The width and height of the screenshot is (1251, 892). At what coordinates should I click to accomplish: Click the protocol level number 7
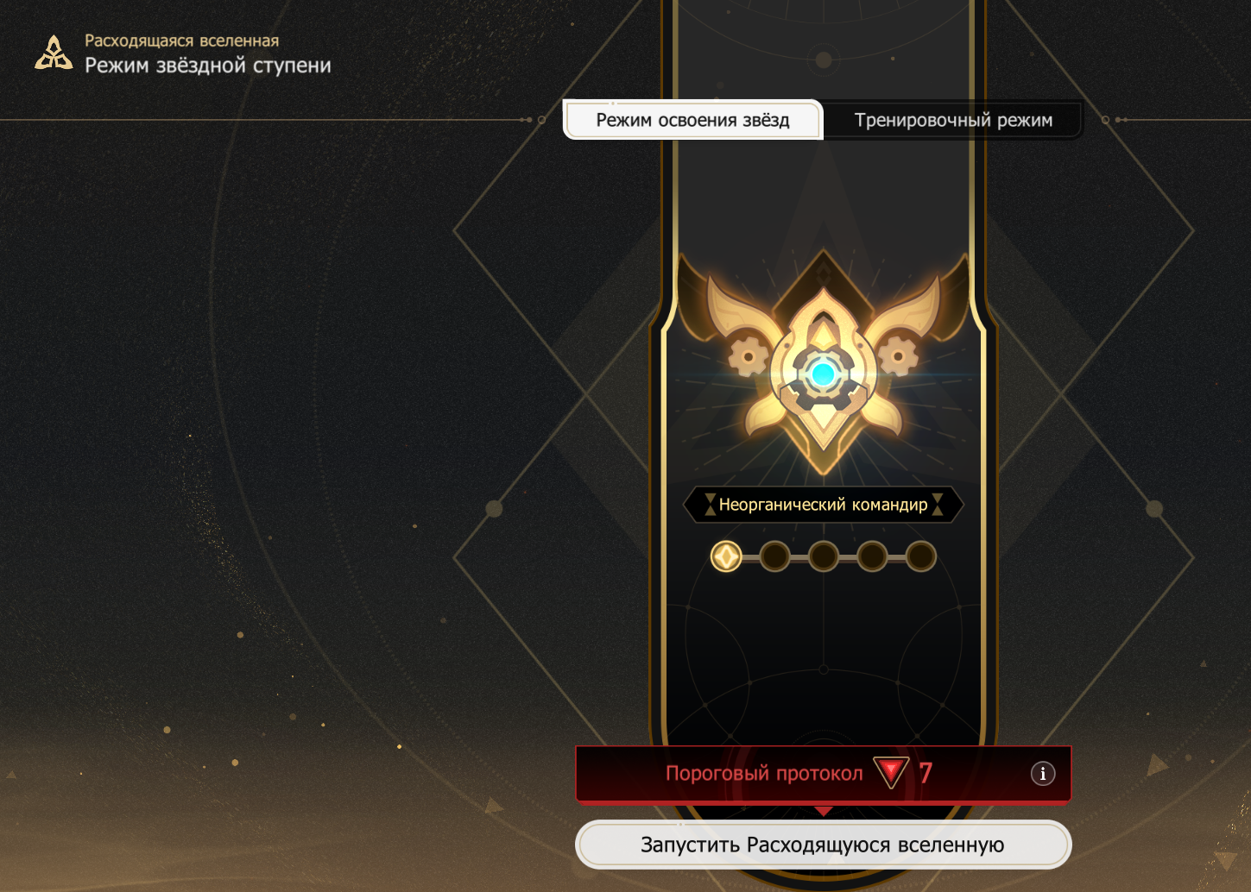pyautogui.click(x=926, y=773)
